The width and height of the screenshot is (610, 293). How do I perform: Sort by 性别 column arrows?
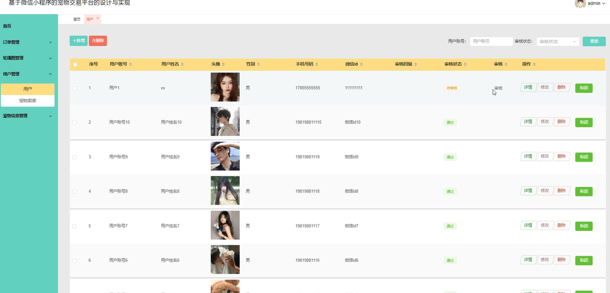(x=258, y=64)
